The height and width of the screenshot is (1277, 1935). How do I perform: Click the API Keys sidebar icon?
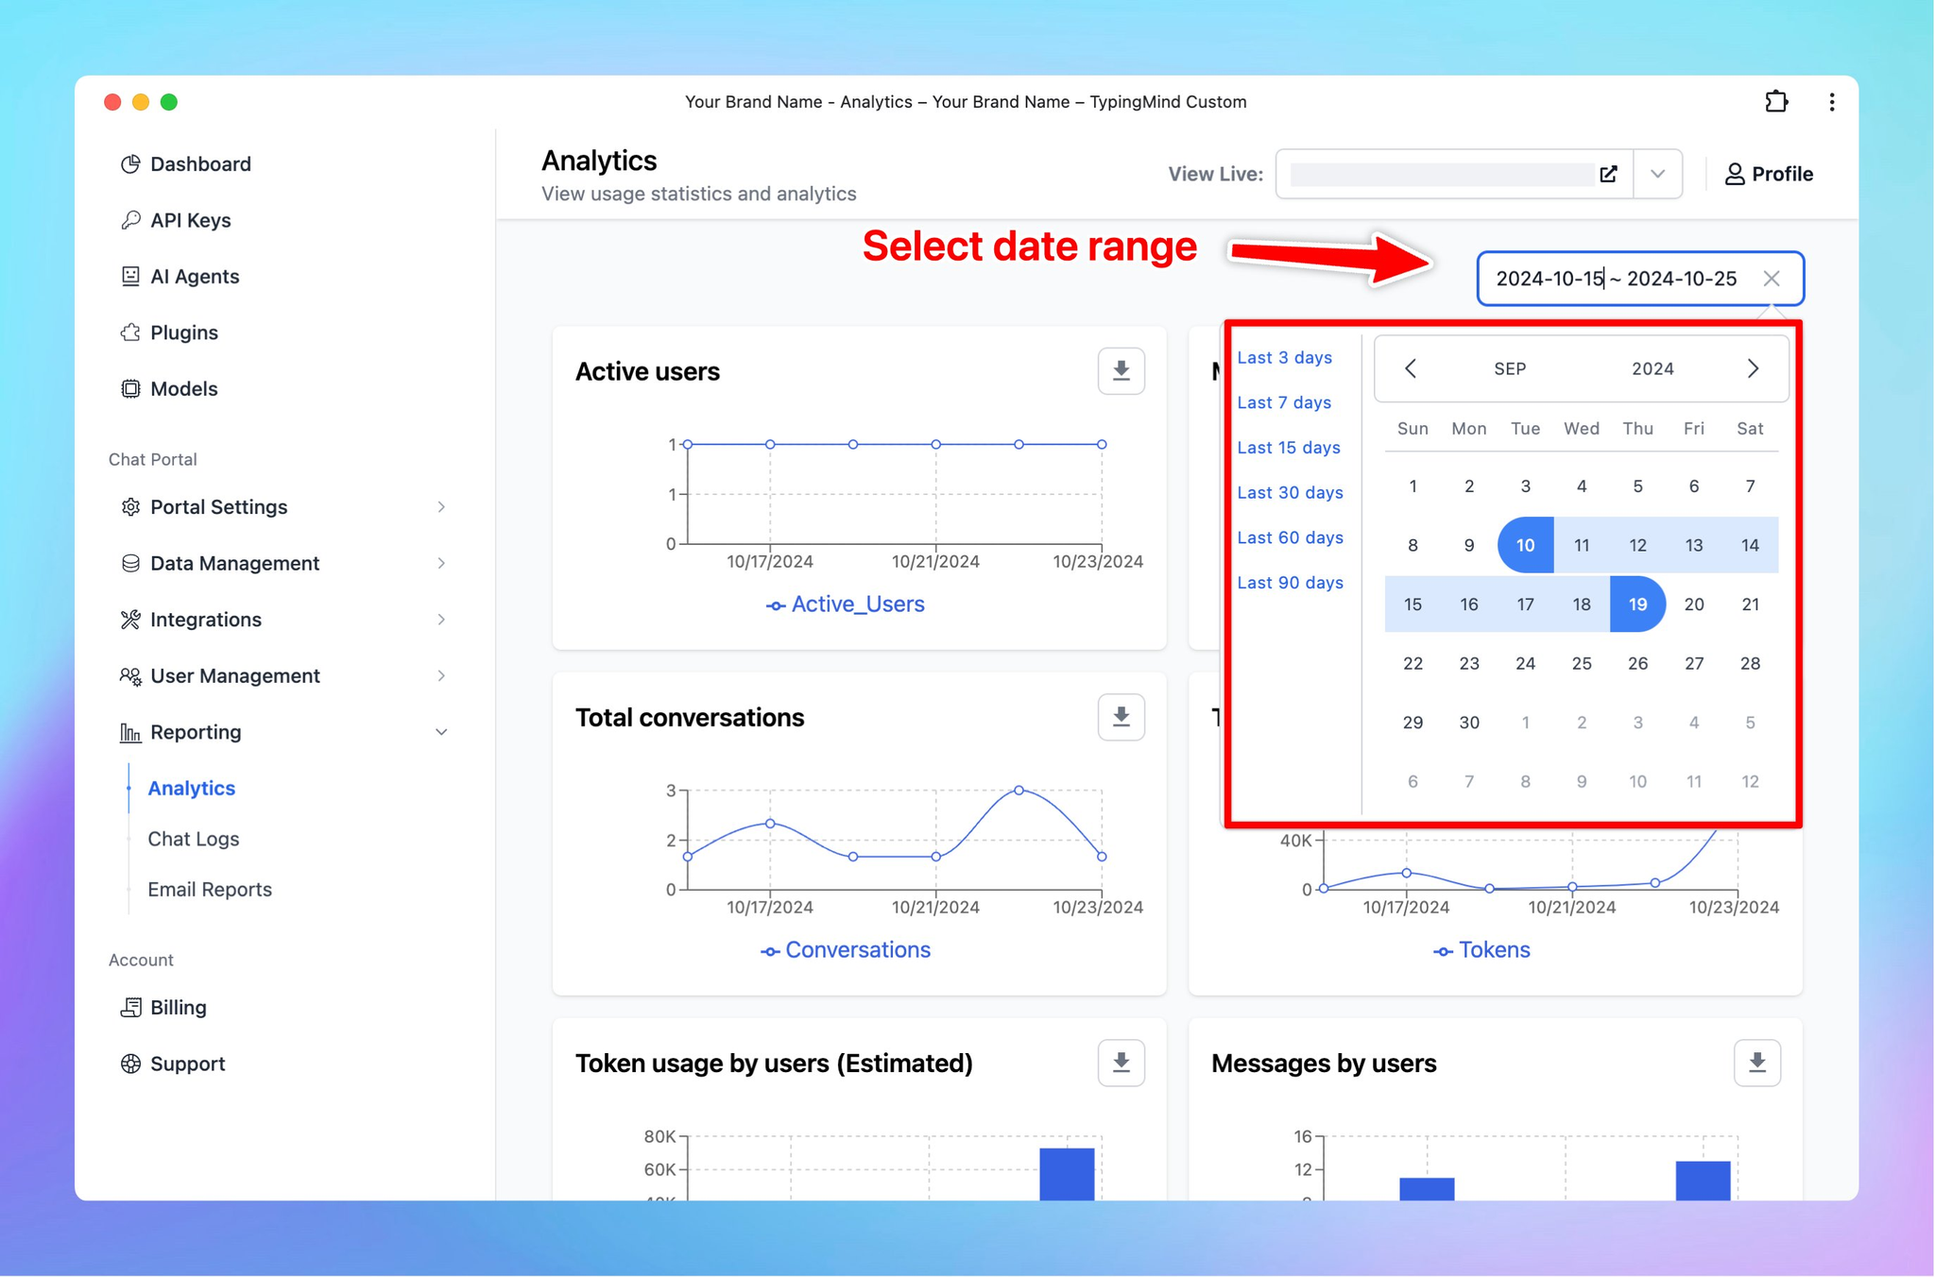pyautogui.click(x=131, y=219)
